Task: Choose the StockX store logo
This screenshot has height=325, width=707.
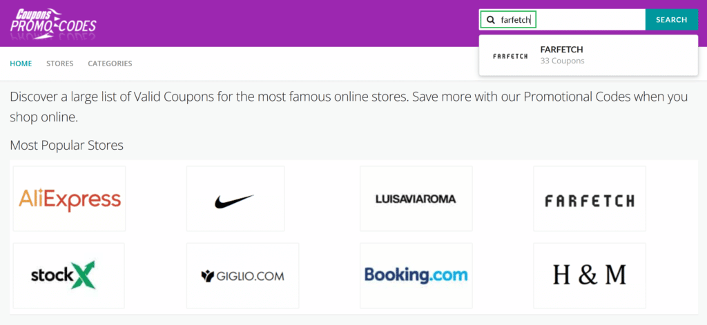Action: (x=68, y=275)
